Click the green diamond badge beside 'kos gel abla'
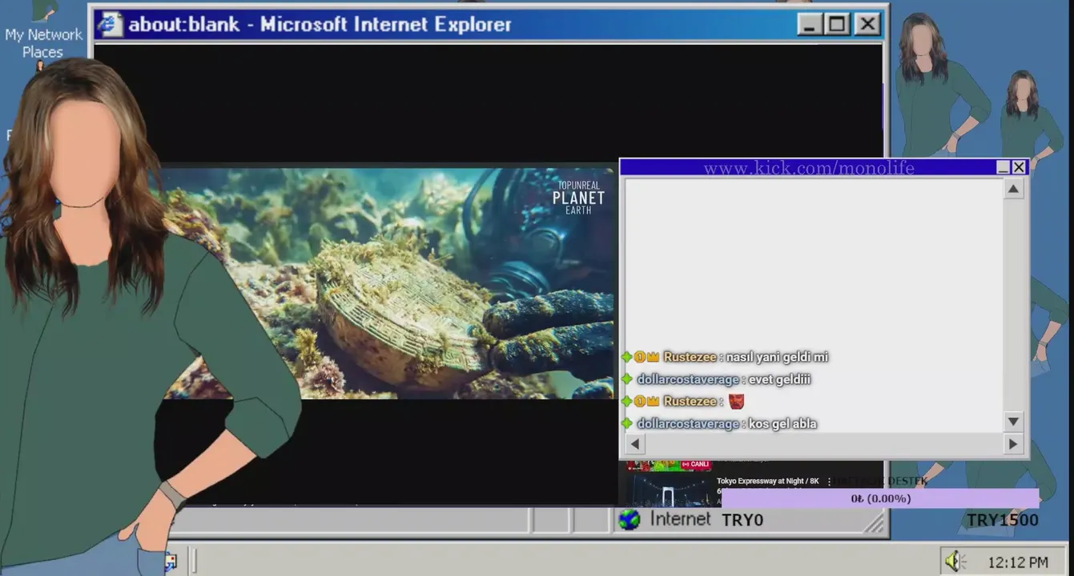The width and height of the screenshot is (1074, 576). pyautogui.click(x=627, y=423)
